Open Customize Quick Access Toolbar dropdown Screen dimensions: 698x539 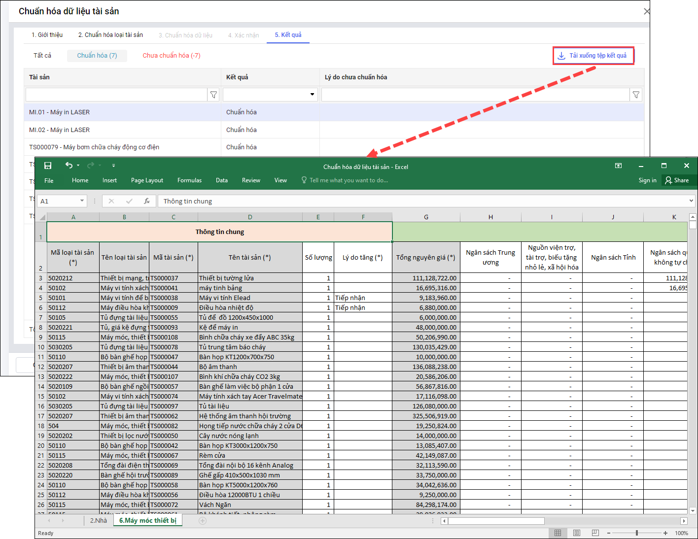click(x=113, y=166)
